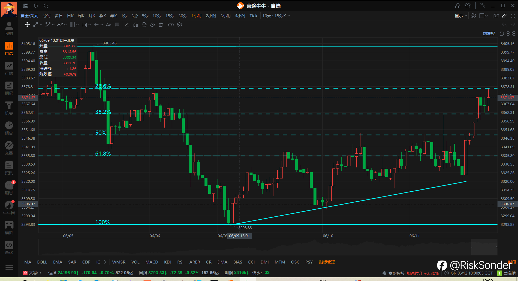Toggle the drawing pen toolbar

pos(504,16)
